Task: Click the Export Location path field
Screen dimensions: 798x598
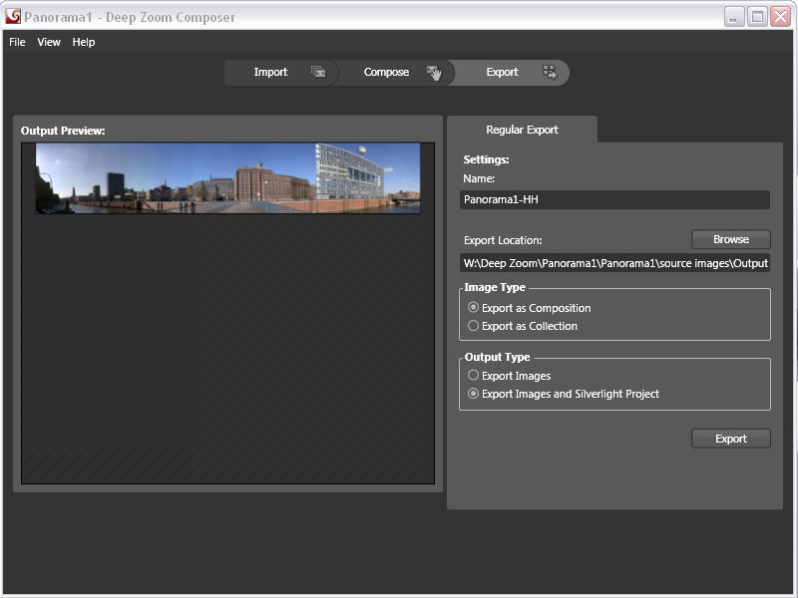Action: point(615,263)
